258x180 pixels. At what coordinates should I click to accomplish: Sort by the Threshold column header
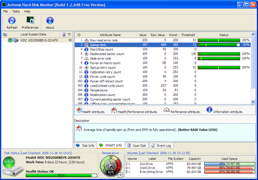[188, 35]
